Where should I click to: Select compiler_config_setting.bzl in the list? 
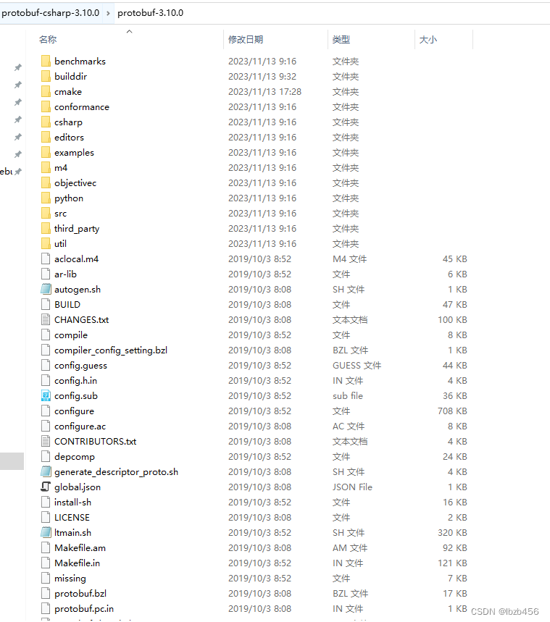click(x=111, y=350)
